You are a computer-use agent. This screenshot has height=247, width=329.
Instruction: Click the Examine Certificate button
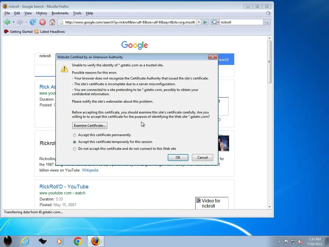pyautogui.click(x=90, y=126)
